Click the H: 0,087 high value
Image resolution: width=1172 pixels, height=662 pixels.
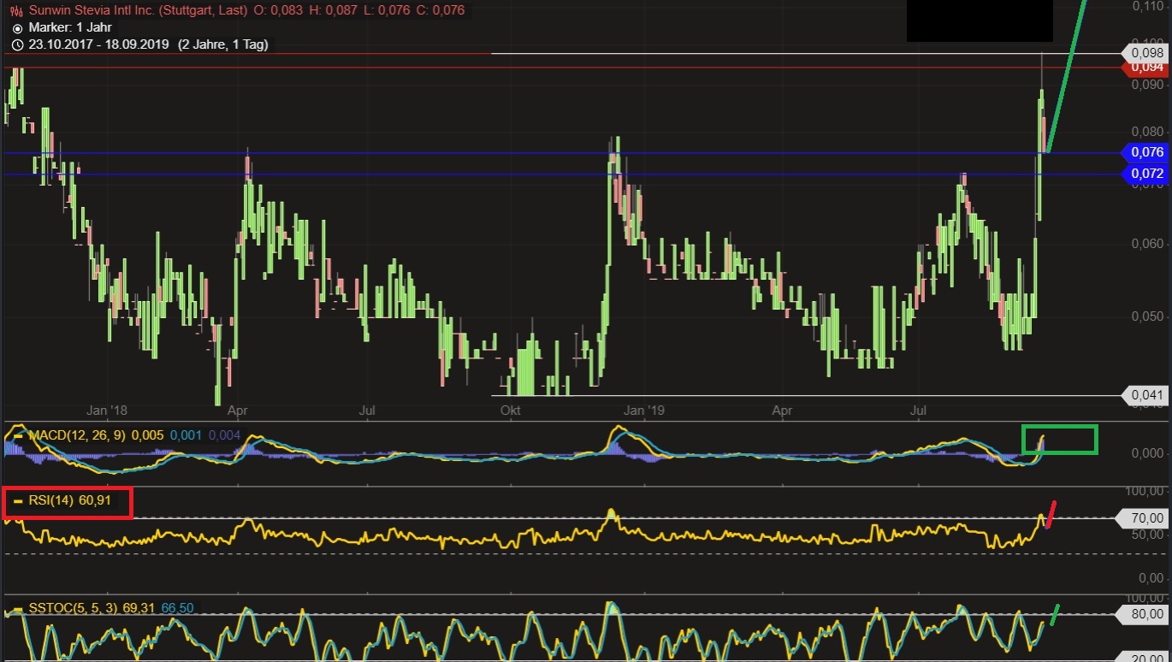[334, 10]
